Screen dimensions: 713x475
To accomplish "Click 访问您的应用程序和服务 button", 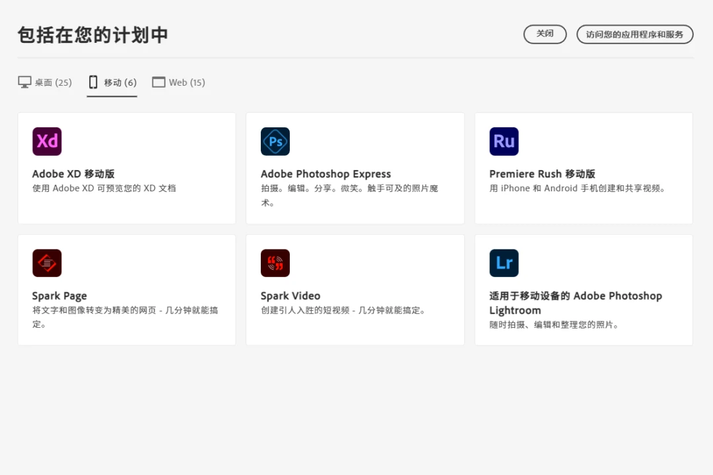I will coord(635,34).
